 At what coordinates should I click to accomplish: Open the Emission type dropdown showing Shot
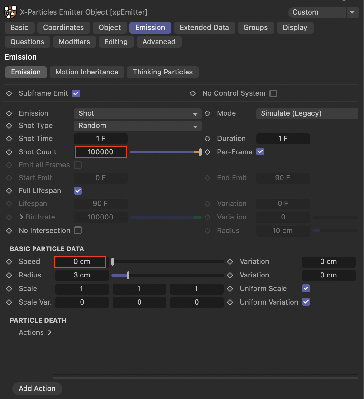(x=138, y=113)
